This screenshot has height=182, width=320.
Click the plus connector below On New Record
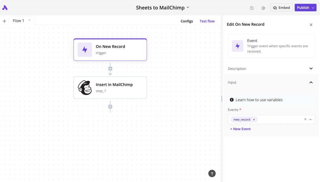coord(110,68)
